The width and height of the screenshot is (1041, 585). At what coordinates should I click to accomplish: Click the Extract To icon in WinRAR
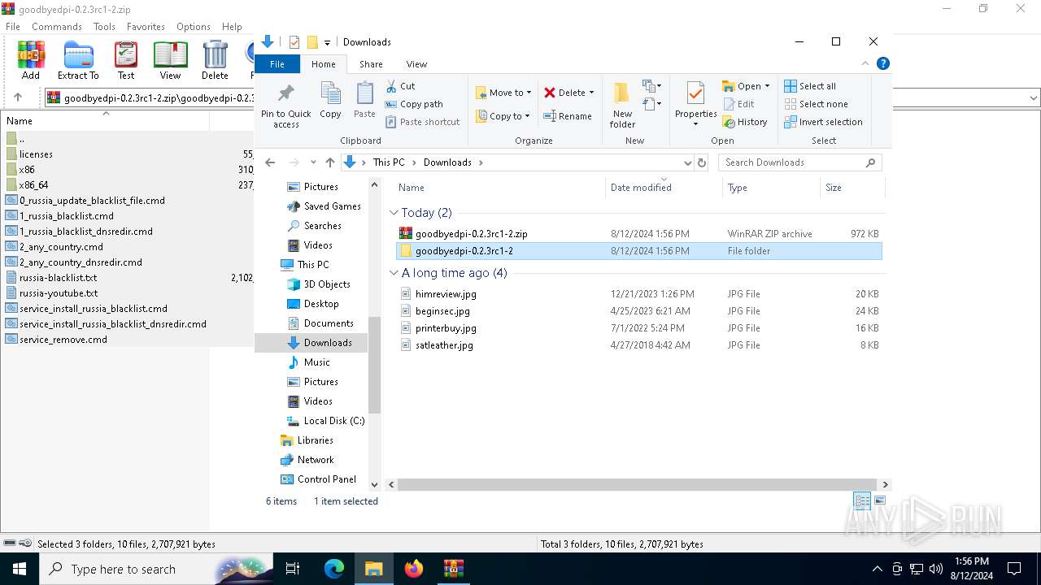[78, 61]
